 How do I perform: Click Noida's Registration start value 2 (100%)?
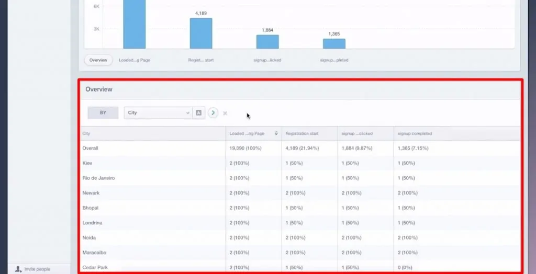(x=295, y=238)
